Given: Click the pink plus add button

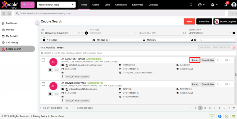Looking at the screenshot, I should coord(25,5).
